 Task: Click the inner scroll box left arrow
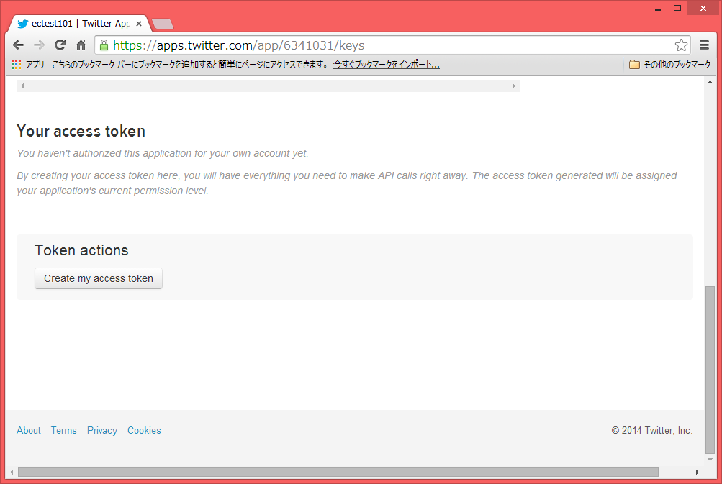click(x=22, y=86)
